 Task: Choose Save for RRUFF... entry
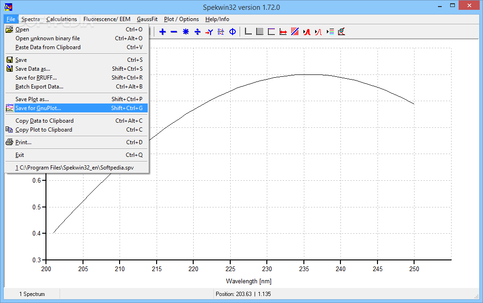coord(76,78)
